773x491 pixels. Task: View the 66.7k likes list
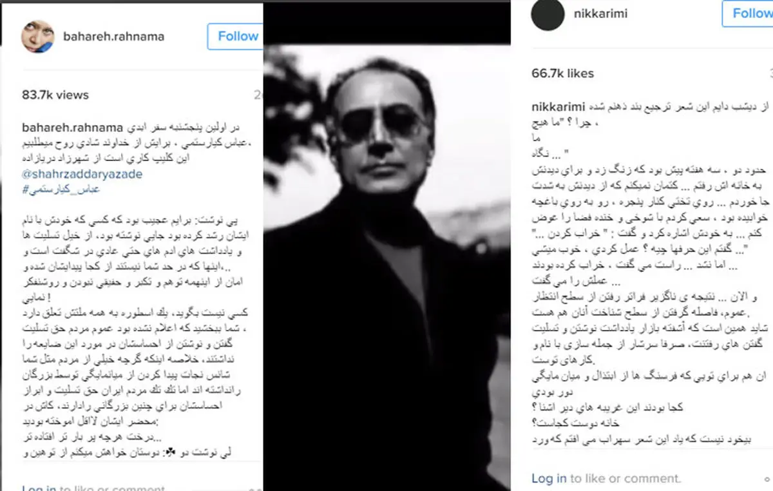(563, 73)
